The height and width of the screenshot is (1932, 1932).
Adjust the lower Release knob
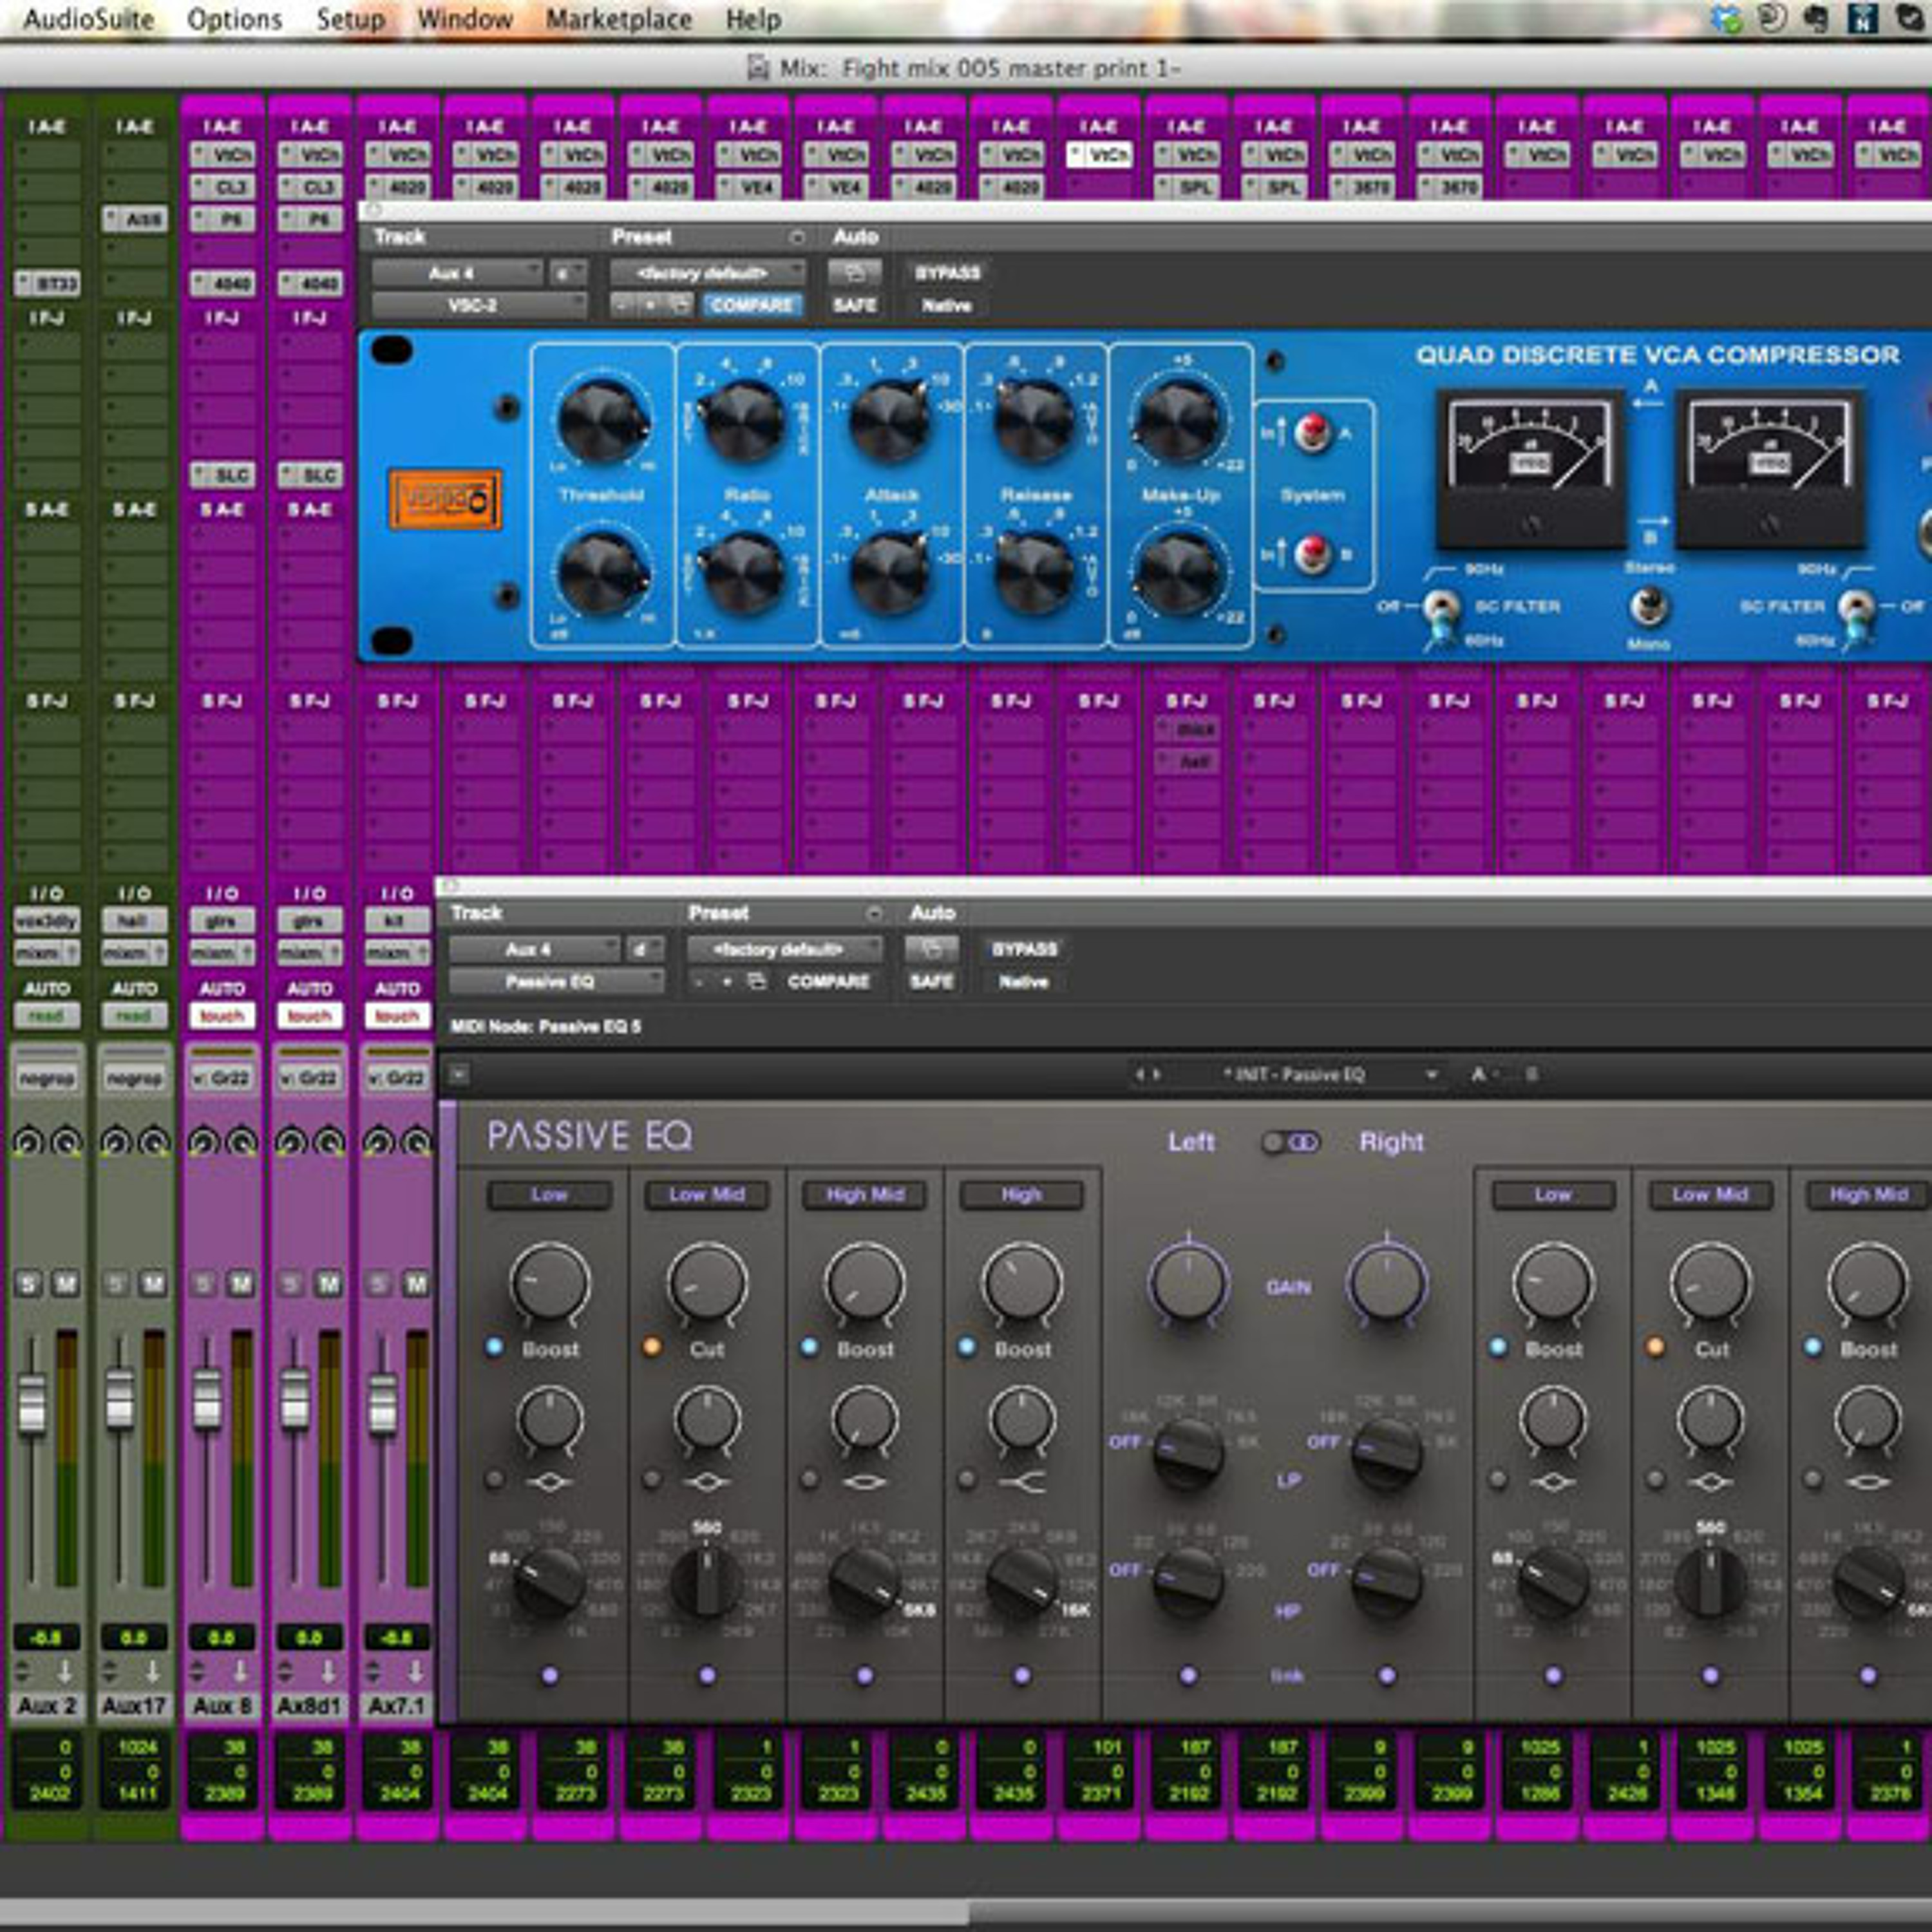(1033, 573)
